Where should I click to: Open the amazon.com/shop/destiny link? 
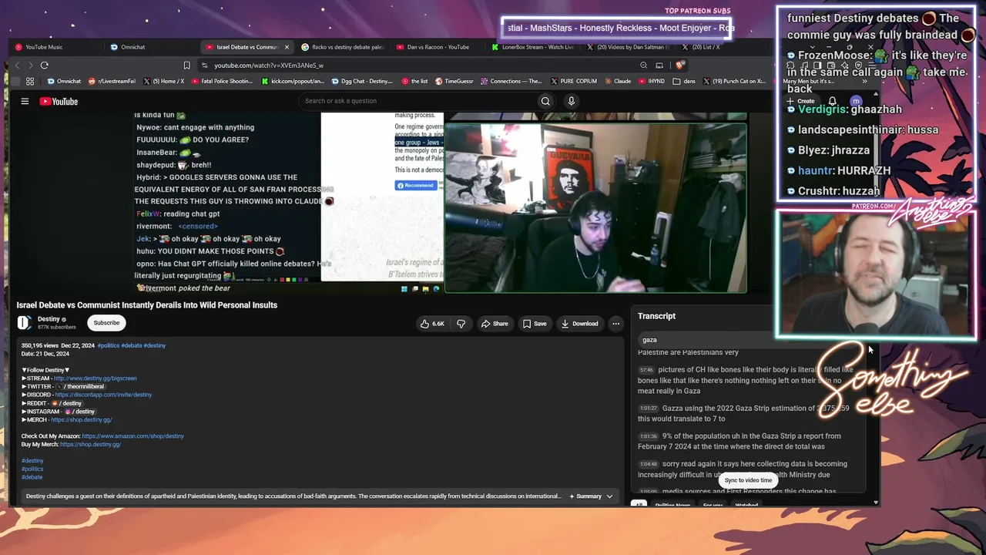pyautogui.click(x=133, y=436)
